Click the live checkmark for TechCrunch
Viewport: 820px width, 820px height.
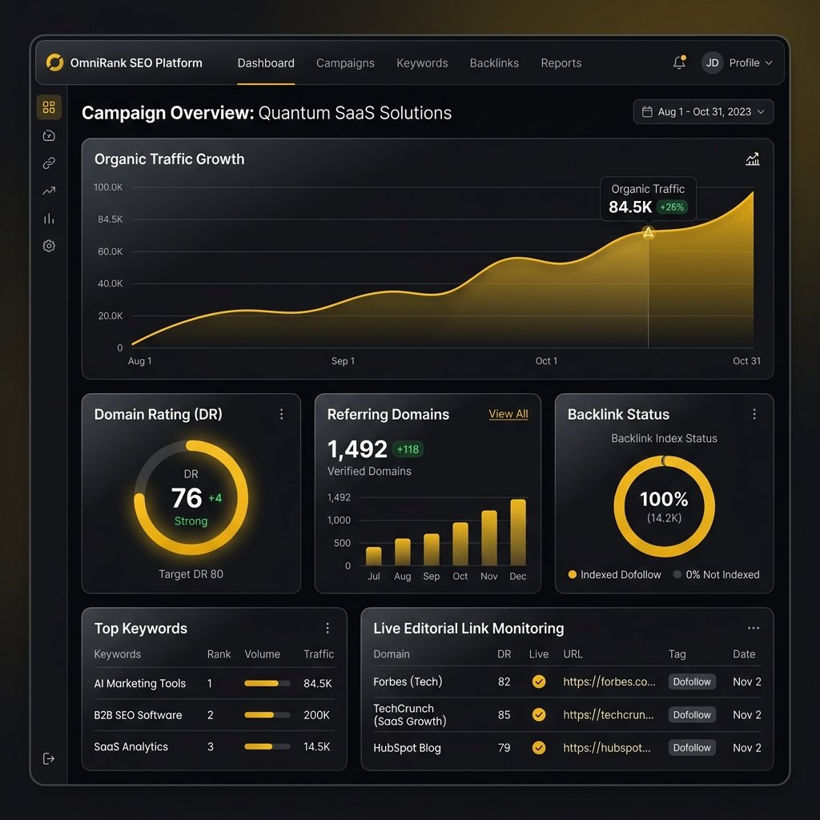[x=539, y=714]
